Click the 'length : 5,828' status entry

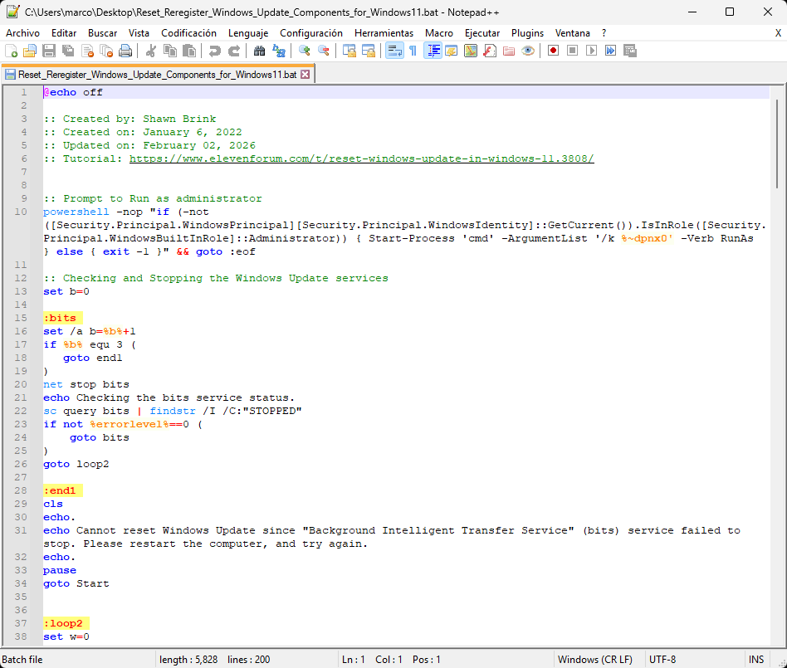click(188, 660)
